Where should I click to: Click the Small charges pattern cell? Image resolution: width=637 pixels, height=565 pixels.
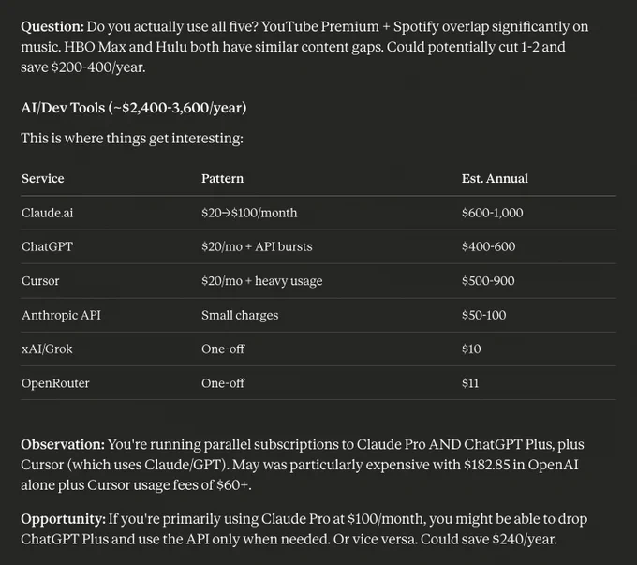240,315
